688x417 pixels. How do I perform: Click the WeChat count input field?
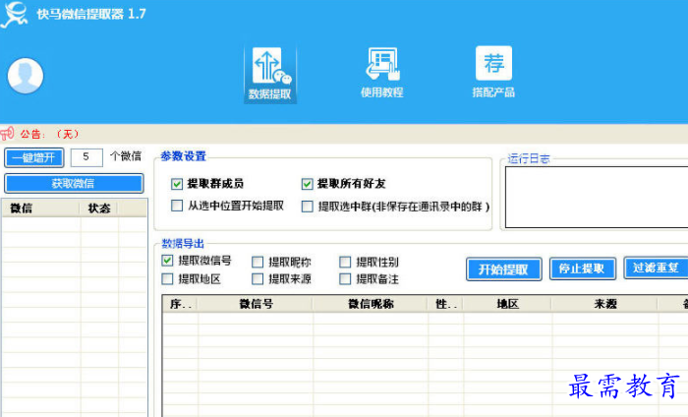pos(86,157)
